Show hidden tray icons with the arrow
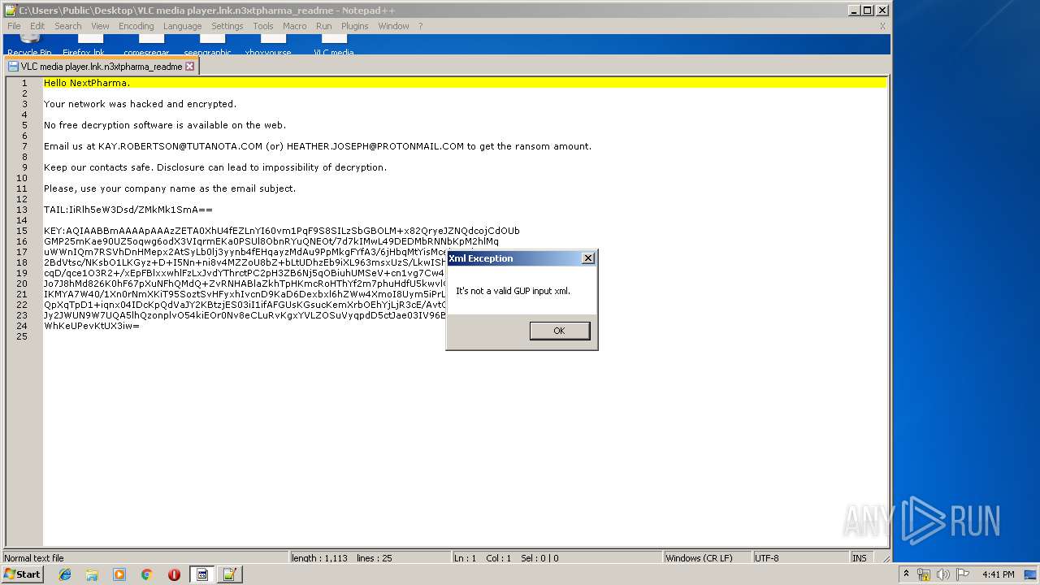Screen dimensions: 1040x585 click(x=906, y=574)
